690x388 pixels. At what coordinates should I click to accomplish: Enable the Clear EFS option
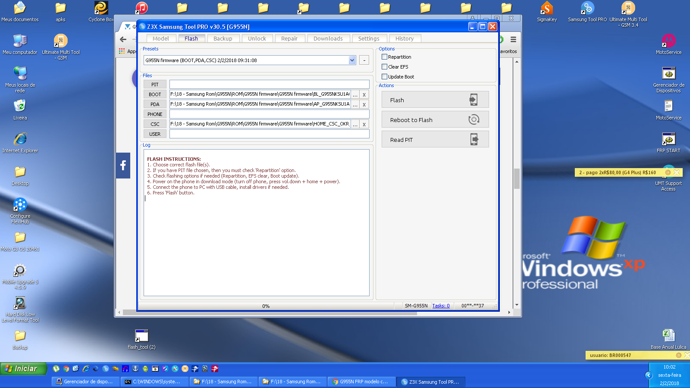[384, 67]
